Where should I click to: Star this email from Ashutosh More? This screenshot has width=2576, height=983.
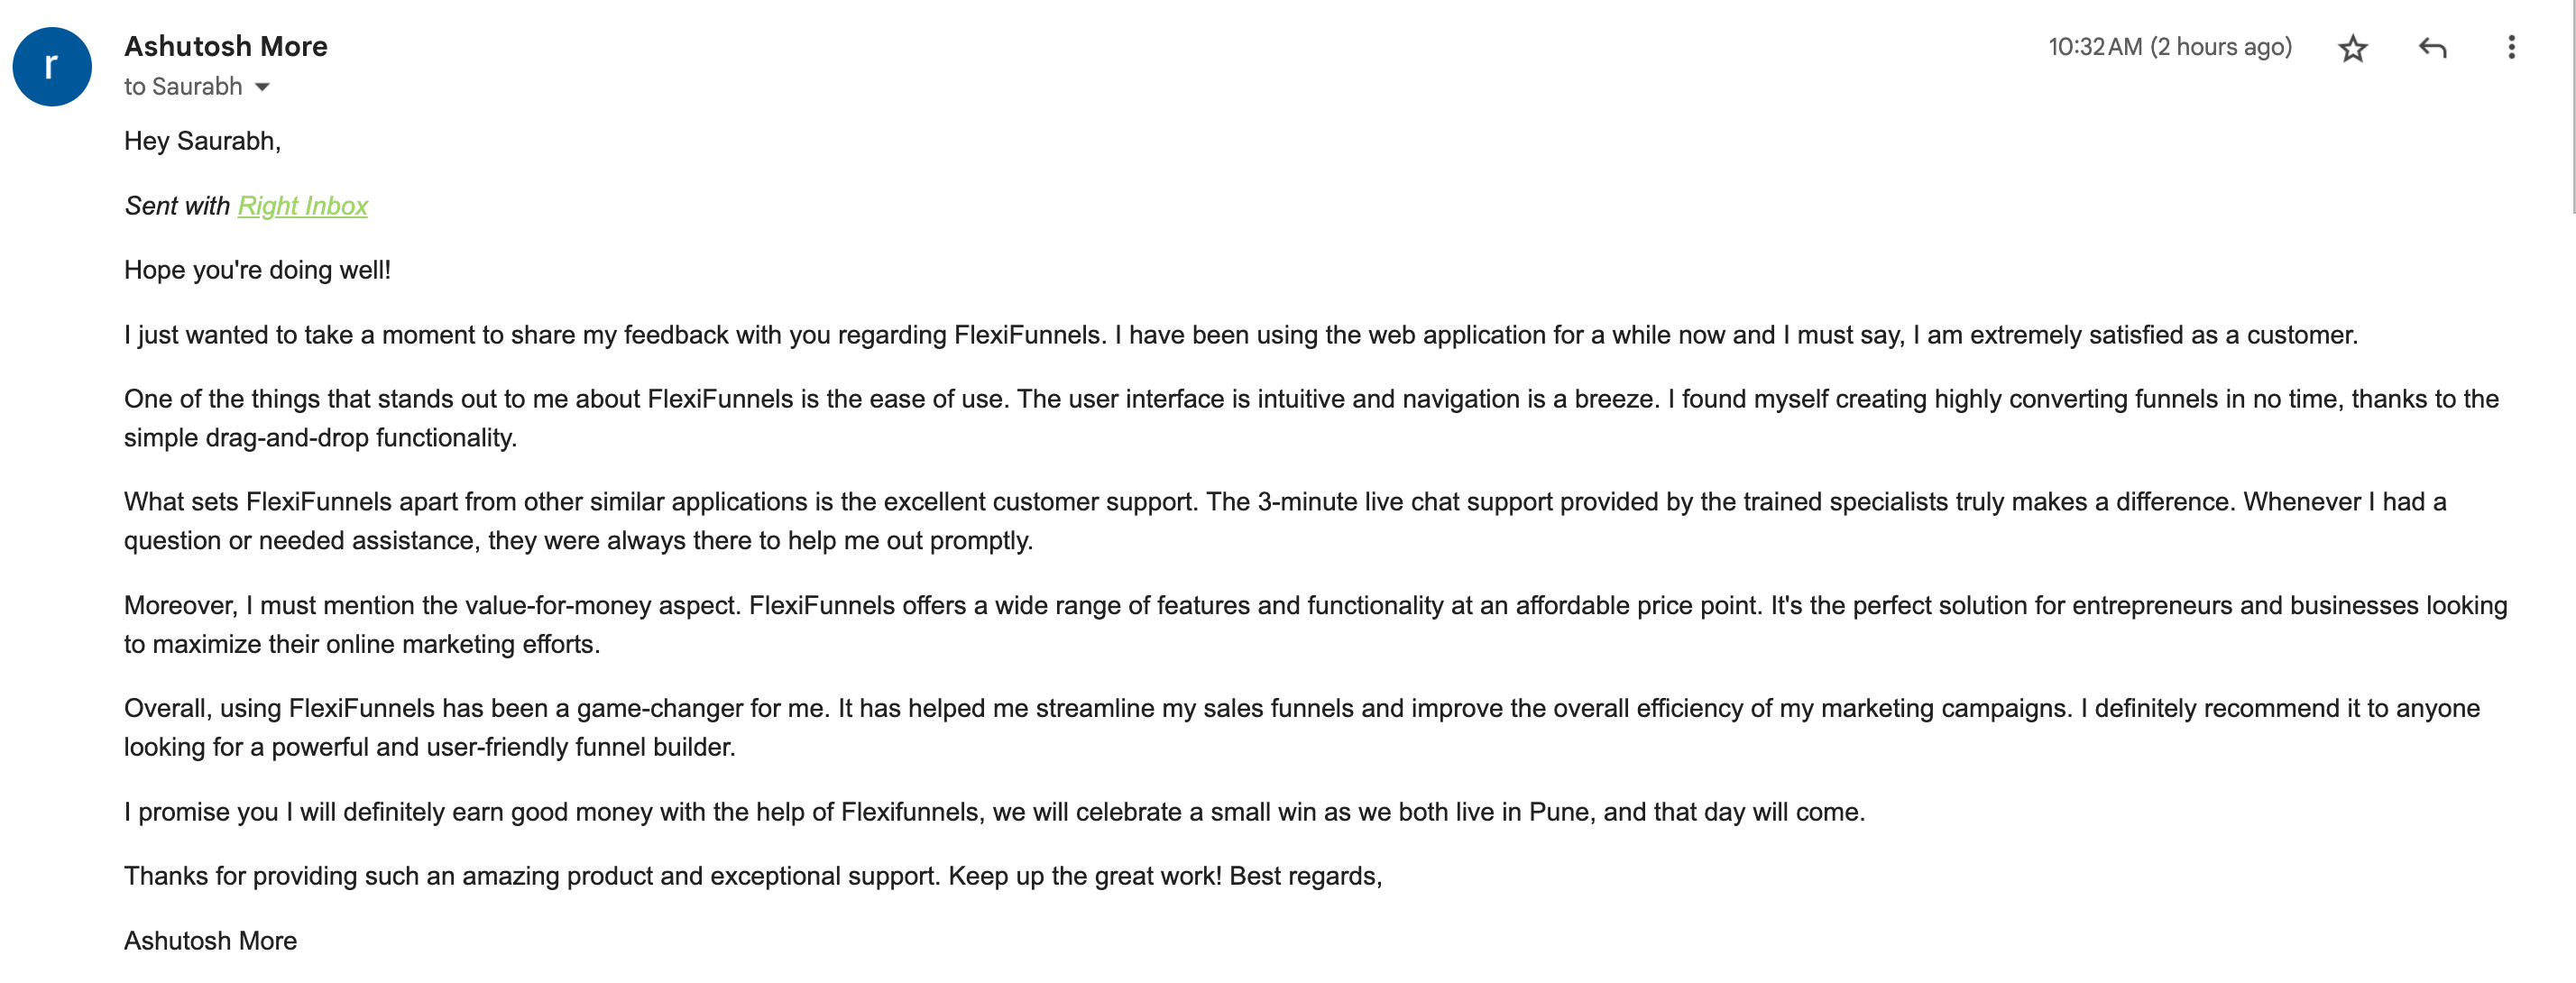(x=2352, y=48)
